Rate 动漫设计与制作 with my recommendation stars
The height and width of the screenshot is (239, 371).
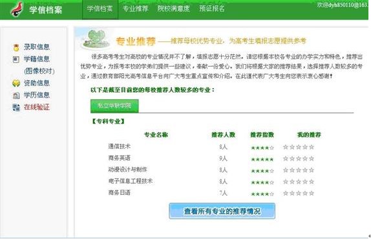tap(299, 170)
